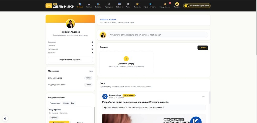
Task: Open settings gear at bottom left
Action: pos(5,118)
